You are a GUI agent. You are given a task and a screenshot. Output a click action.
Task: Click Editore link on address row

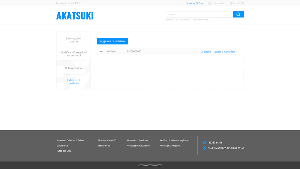tap(217, 52)
